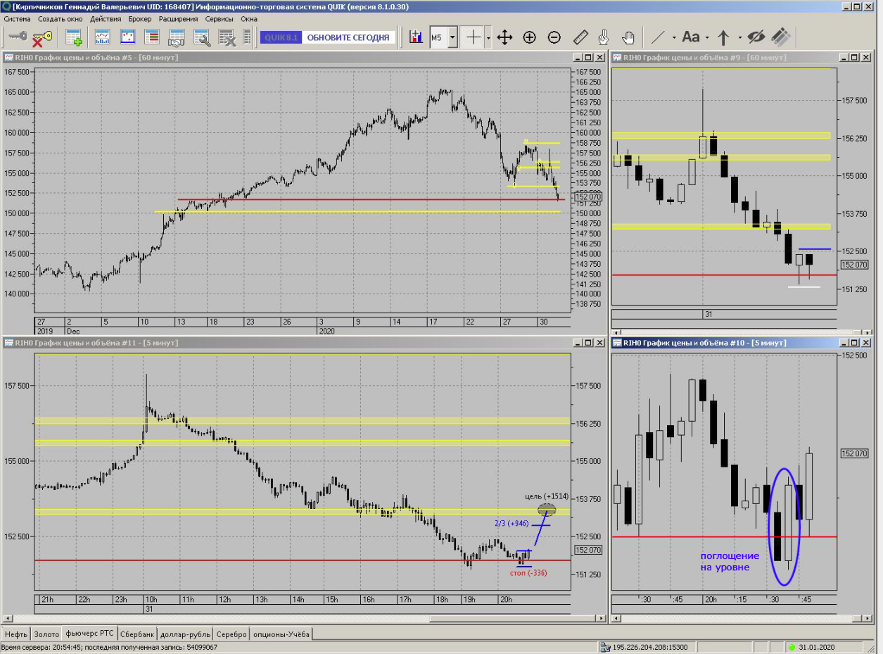Click the key with red cross disconnect icon
This screenshot has height=654, width=883.
[x=42, y=37]
